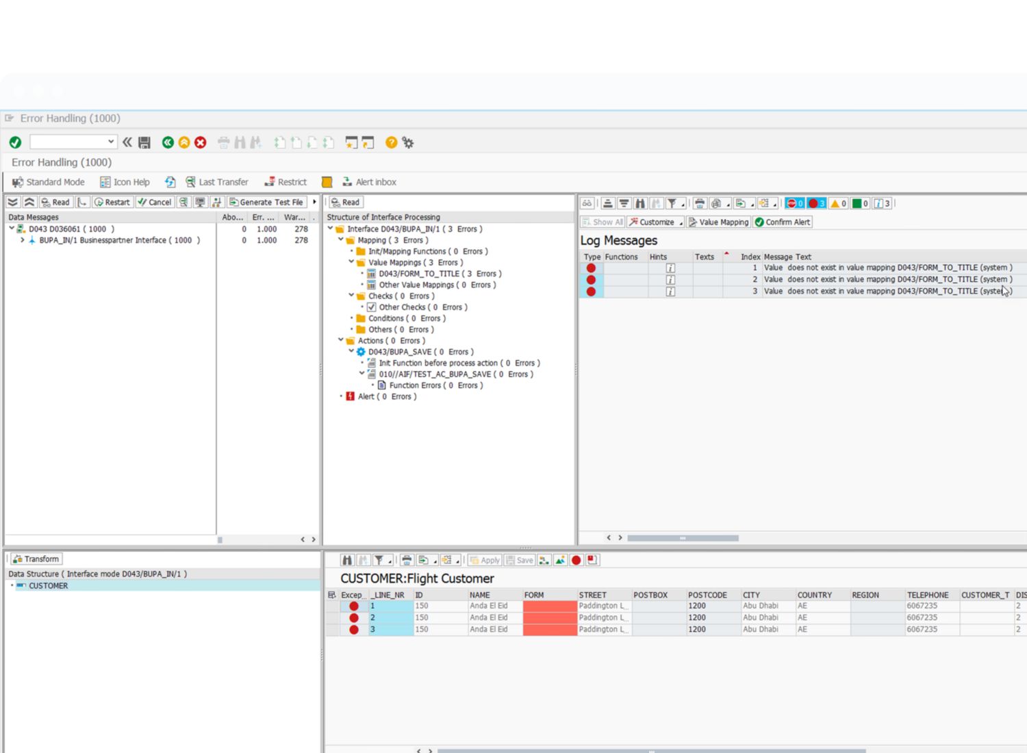
Task: Expand the BUPA_IN/1 Businesspartner Interface node
Action: pyautogui.click(x=23, y=240)
